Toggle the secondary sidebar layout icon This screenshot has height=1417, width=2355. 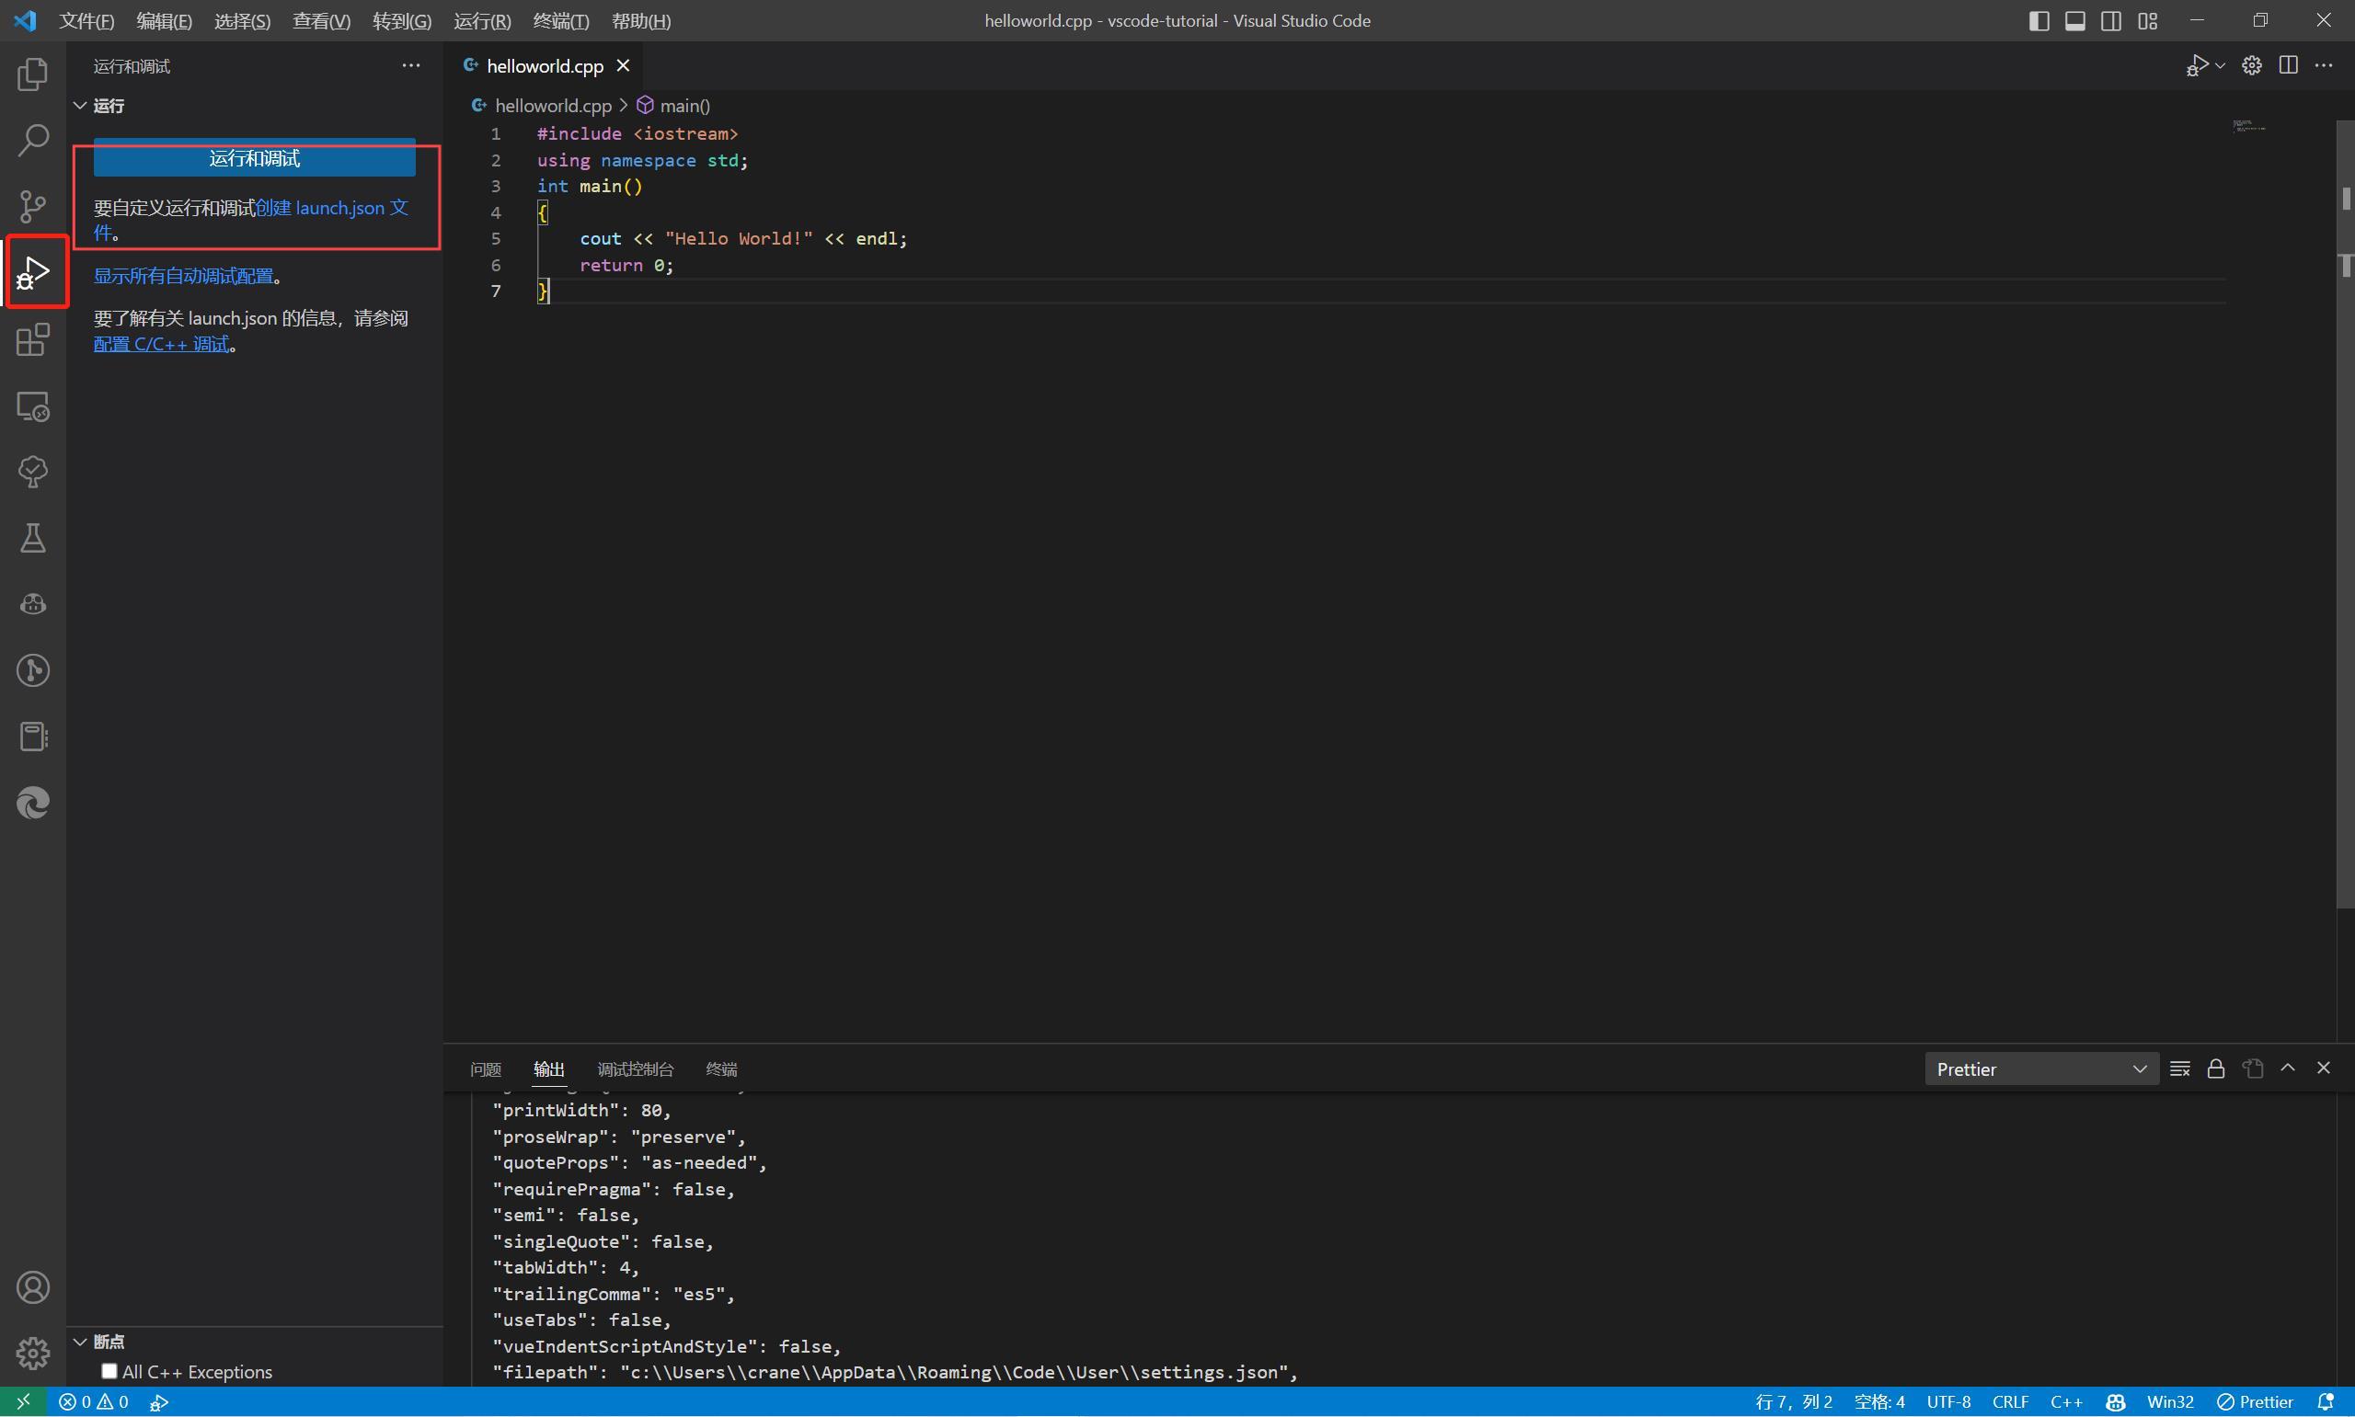(x=2110, y=20)
